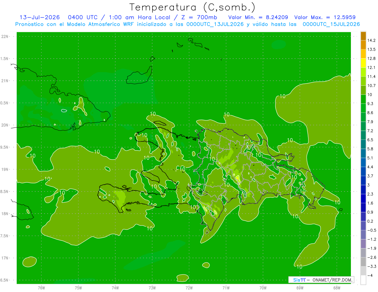Pick the white swatch below -4
The image size is (378, 292).
pos(363,280)
